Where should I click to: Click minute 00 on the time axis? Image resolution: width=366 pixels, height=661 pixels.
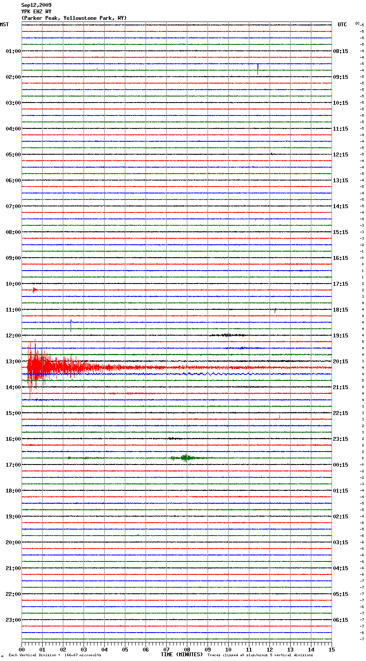22,649
